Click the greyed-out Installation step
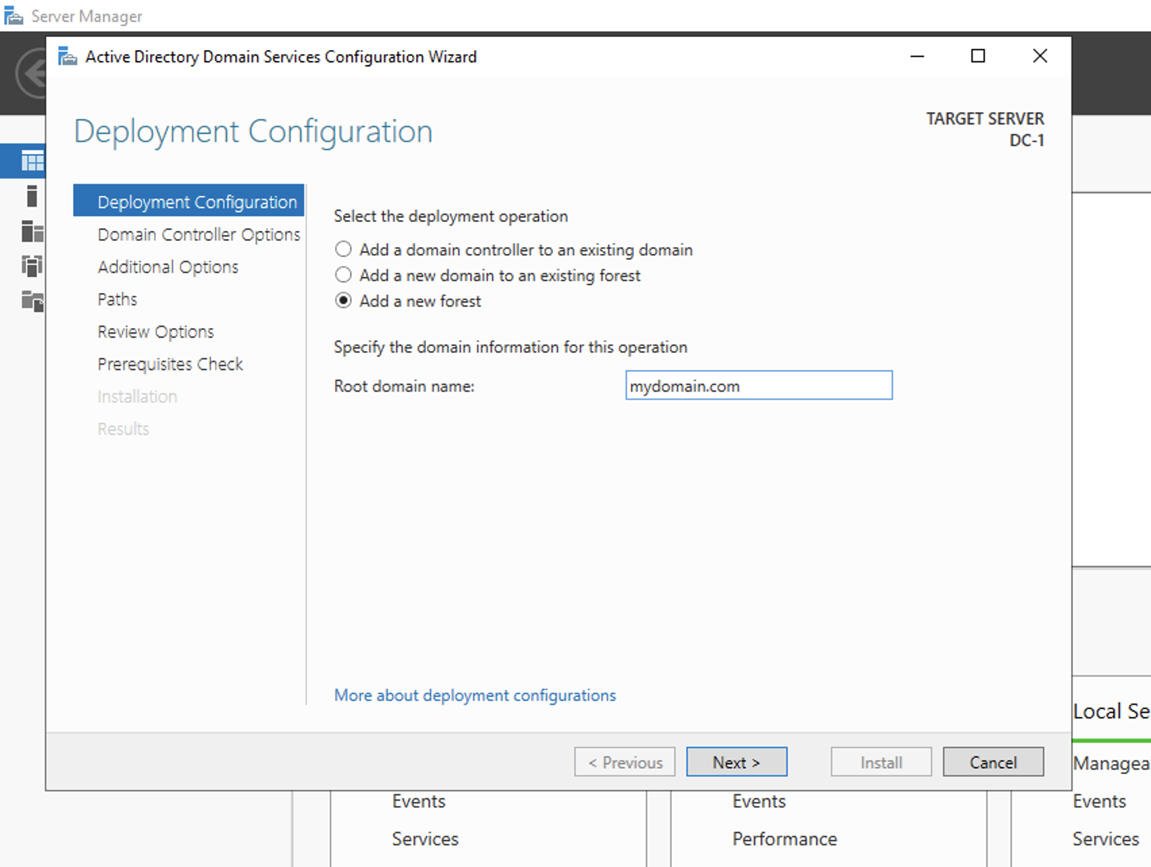The width and height of the screenshot is (1151, 867). [137, 396]
